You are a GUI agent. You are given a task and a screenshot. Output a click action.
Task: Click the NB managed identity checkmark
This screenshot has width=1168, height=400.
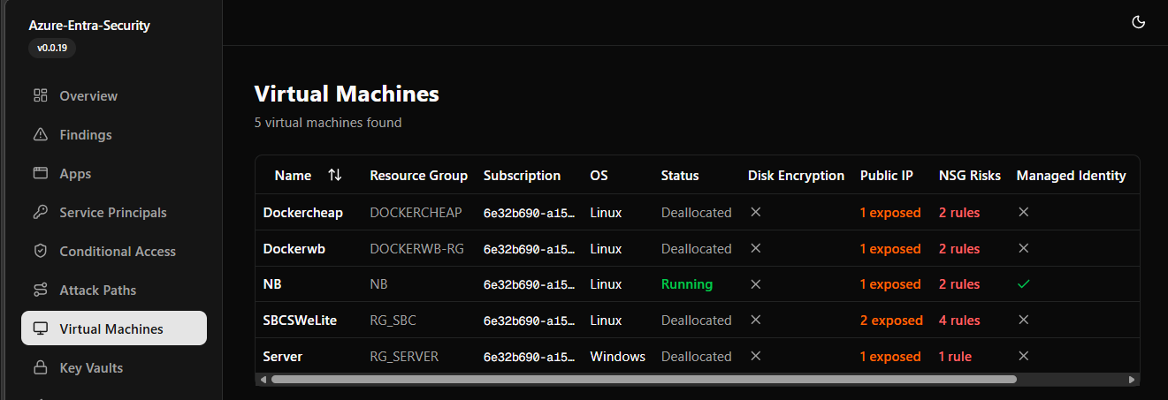pos(1024,284)
